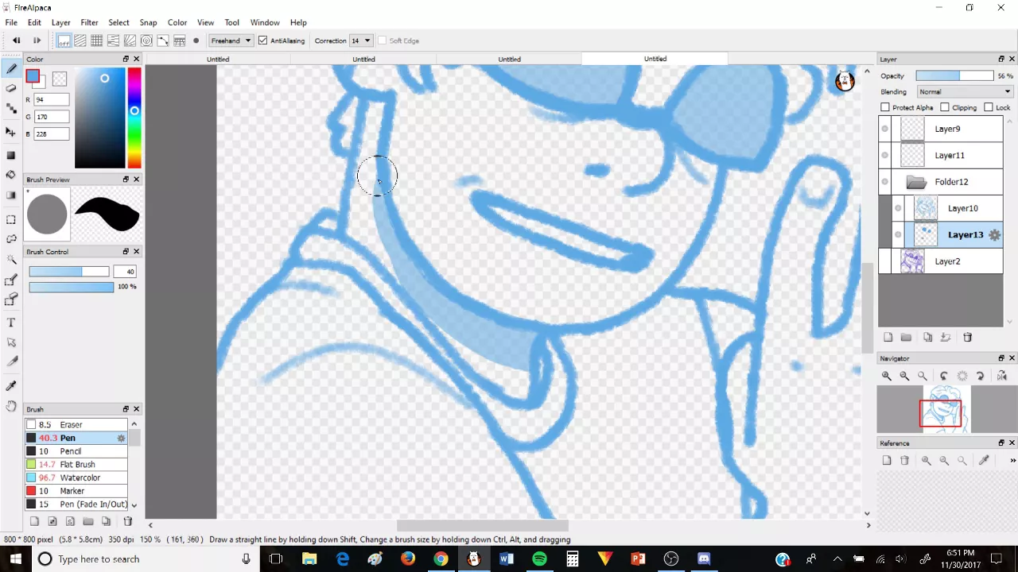Open the Window menu
The width and height of the screenshot is (1018, 572).
point(265,22)
